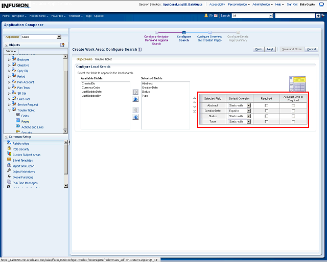This screenshot has height=262, width=327.
Task: Open help icon beside Configure Search title
Action: pos(140,50)
